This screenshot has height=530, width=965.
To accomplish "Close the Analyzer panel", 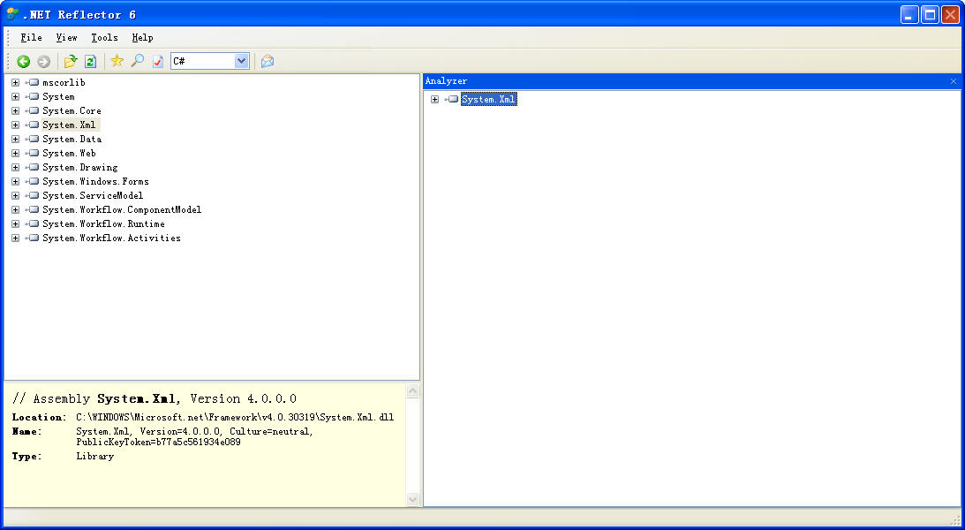I will pyautogui.click(x=953, y=81).
